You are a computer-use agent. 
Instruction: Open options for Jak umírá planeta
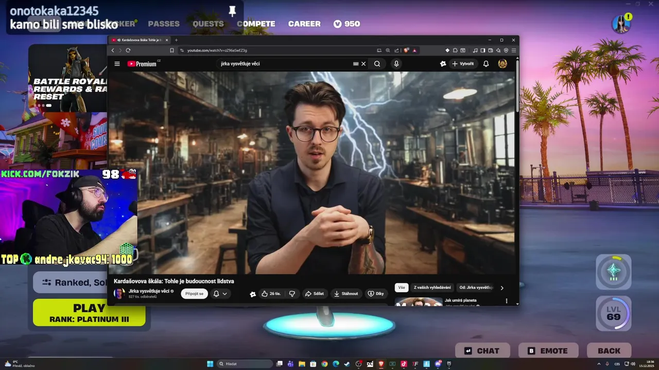(506, 301)
